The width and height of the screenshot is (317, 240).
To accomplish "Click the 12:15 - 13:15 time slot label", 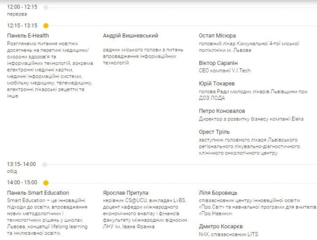I will [22, 26].
